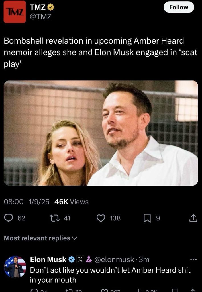Screen dimensions: 202x292
Task: Open the photo attached to the post
Action: (101, 133)
